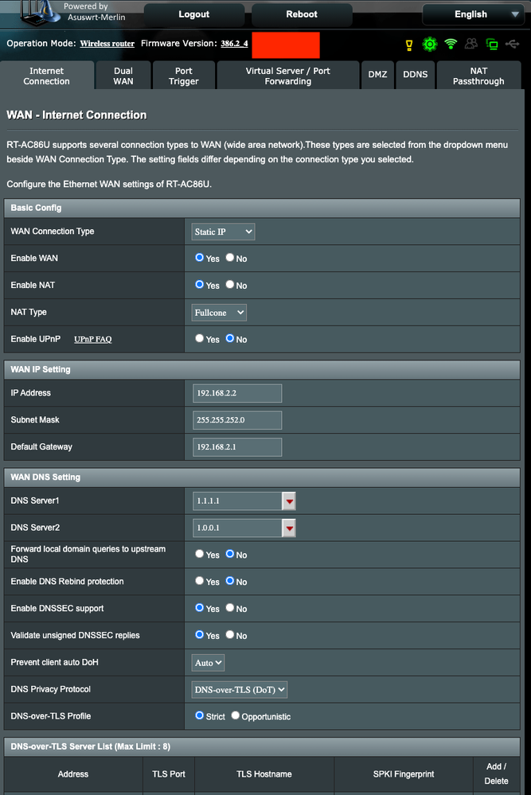Screen dimensions: 531x795
Task: Open the DNS Server2 preset arrow
Action: tap(289, 528)
